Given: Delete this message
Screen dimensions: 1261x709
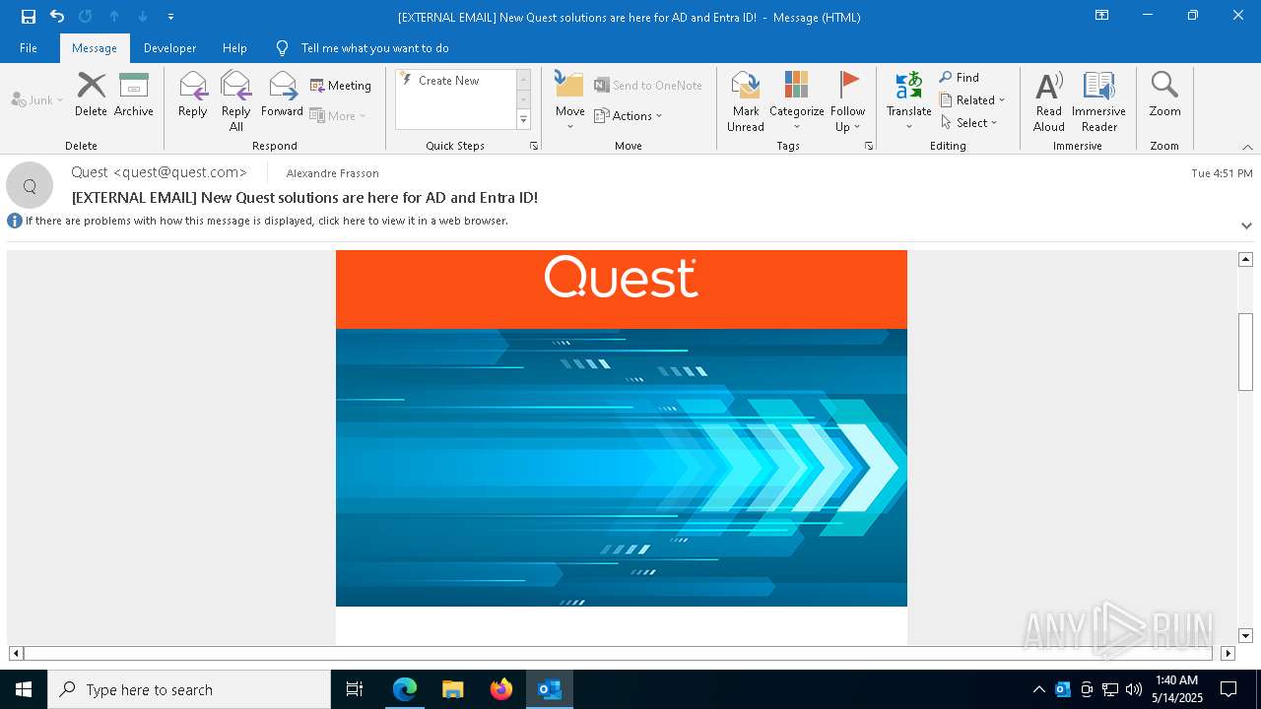Looking at the screenshot, I should pyautogui.click(x=91, y=95).
